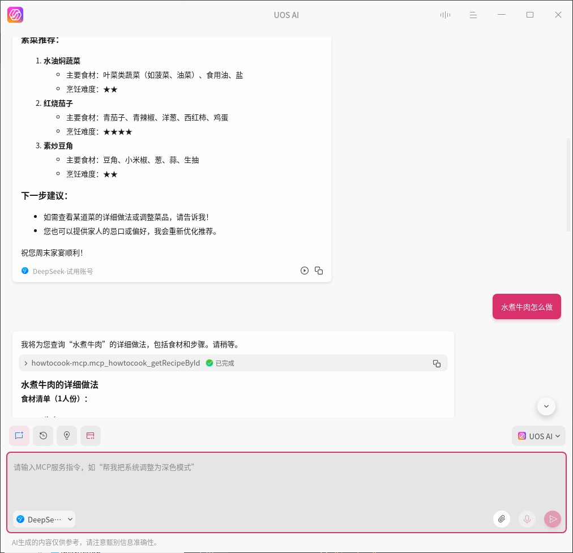Click the DeepSeek logo beside "DeepSeek-试用账号"

click(25, 271)
